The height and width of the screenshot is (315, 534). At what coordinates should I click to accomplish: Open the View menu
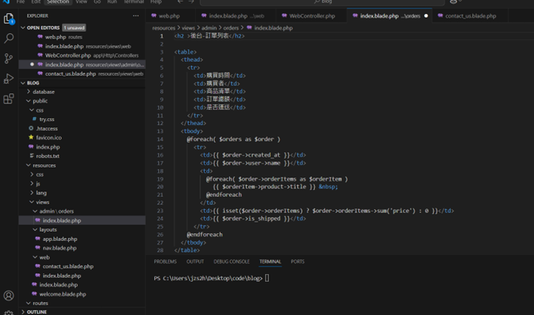click(x=81, y=2)
